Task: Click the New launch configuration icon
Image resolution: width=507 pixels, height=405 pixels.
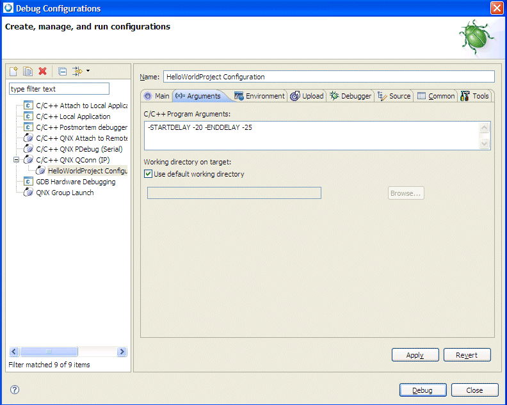Action: click(14, 72)
